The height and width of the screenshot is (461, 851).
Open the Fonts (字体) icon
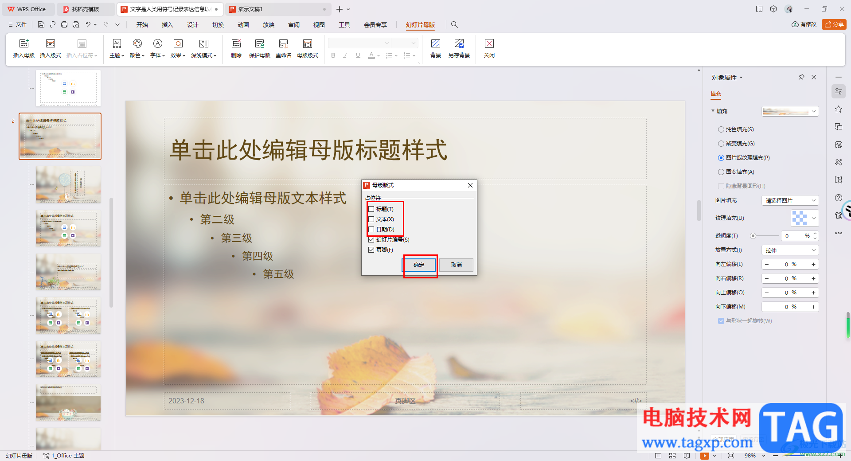pos(158,44)
